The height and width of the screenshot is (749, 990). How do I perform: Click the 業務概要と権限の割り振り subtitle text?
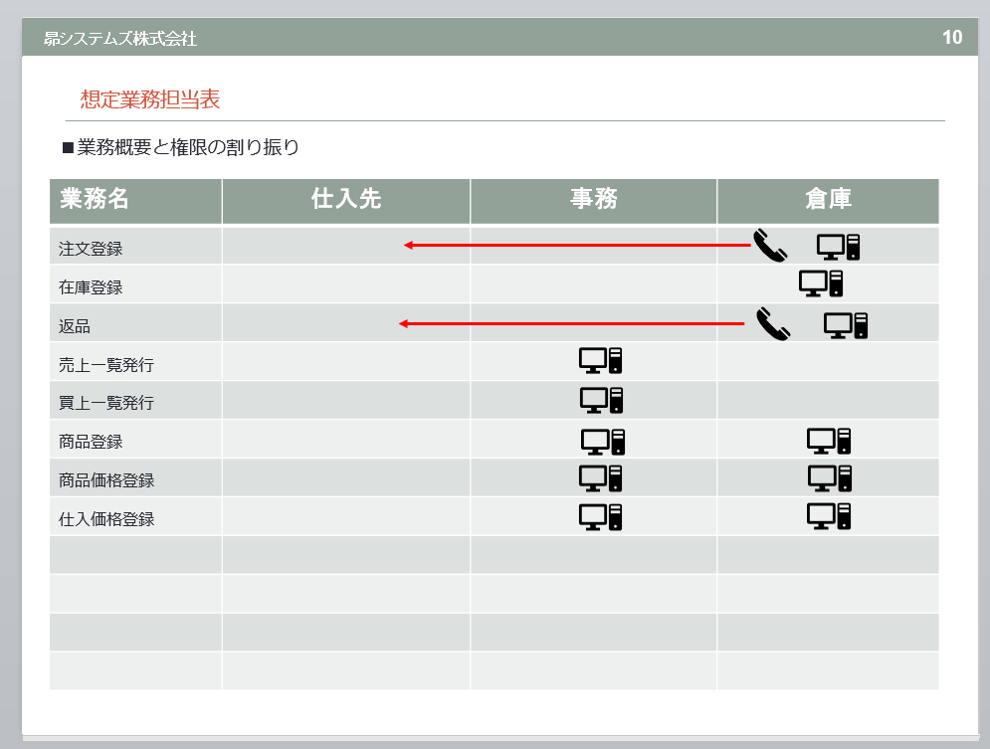click(187, 148)
